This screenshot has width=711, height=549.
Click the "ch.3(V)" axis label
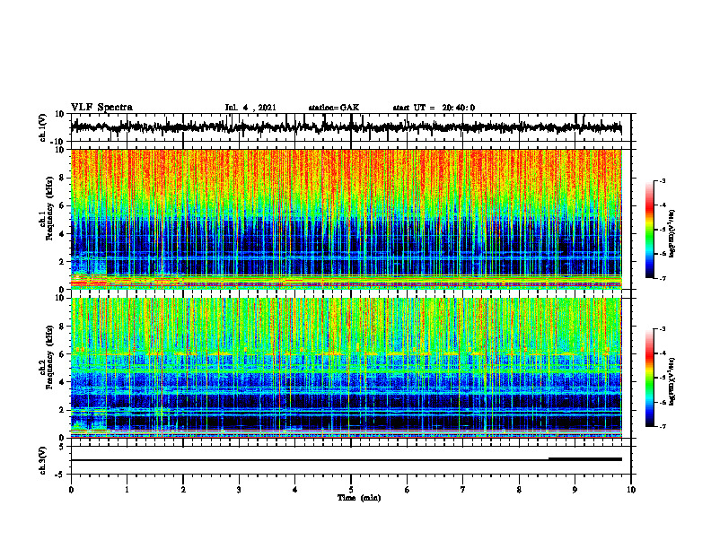coord(42,460)
